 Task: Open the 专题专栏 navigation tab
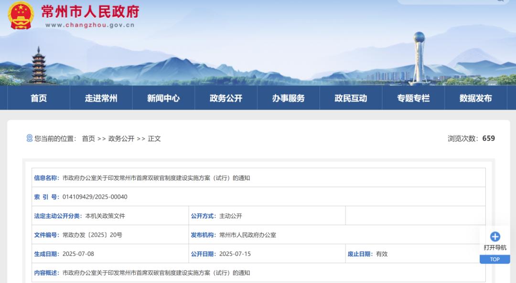click(413, 98)
